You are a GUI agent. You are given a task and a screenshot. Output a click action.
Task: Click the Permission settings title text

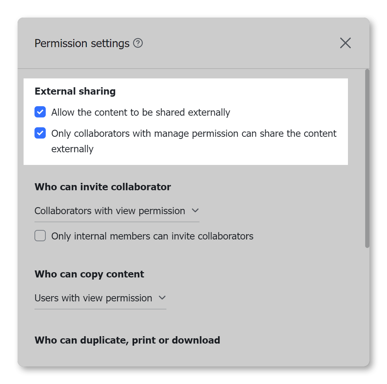[x=82, y=43]
